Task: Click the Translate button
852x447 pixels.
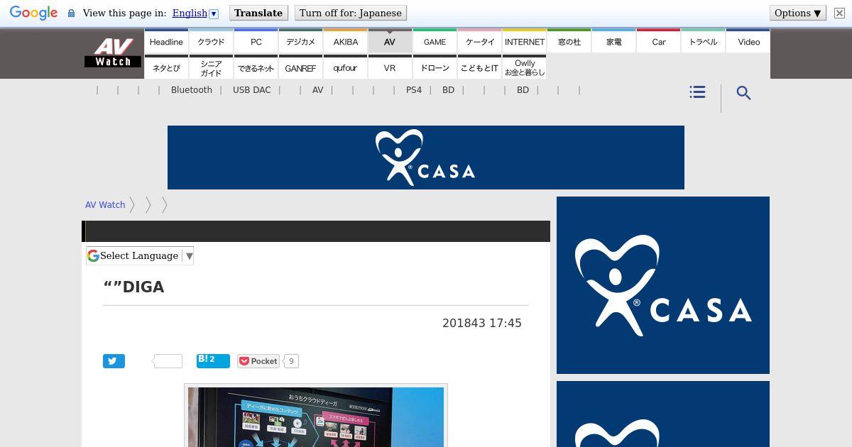Action: point(258,13)
